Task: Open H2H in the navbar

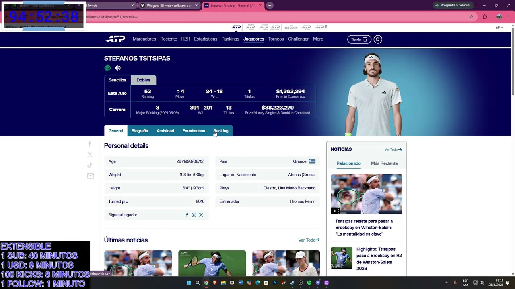Action: 185,39
